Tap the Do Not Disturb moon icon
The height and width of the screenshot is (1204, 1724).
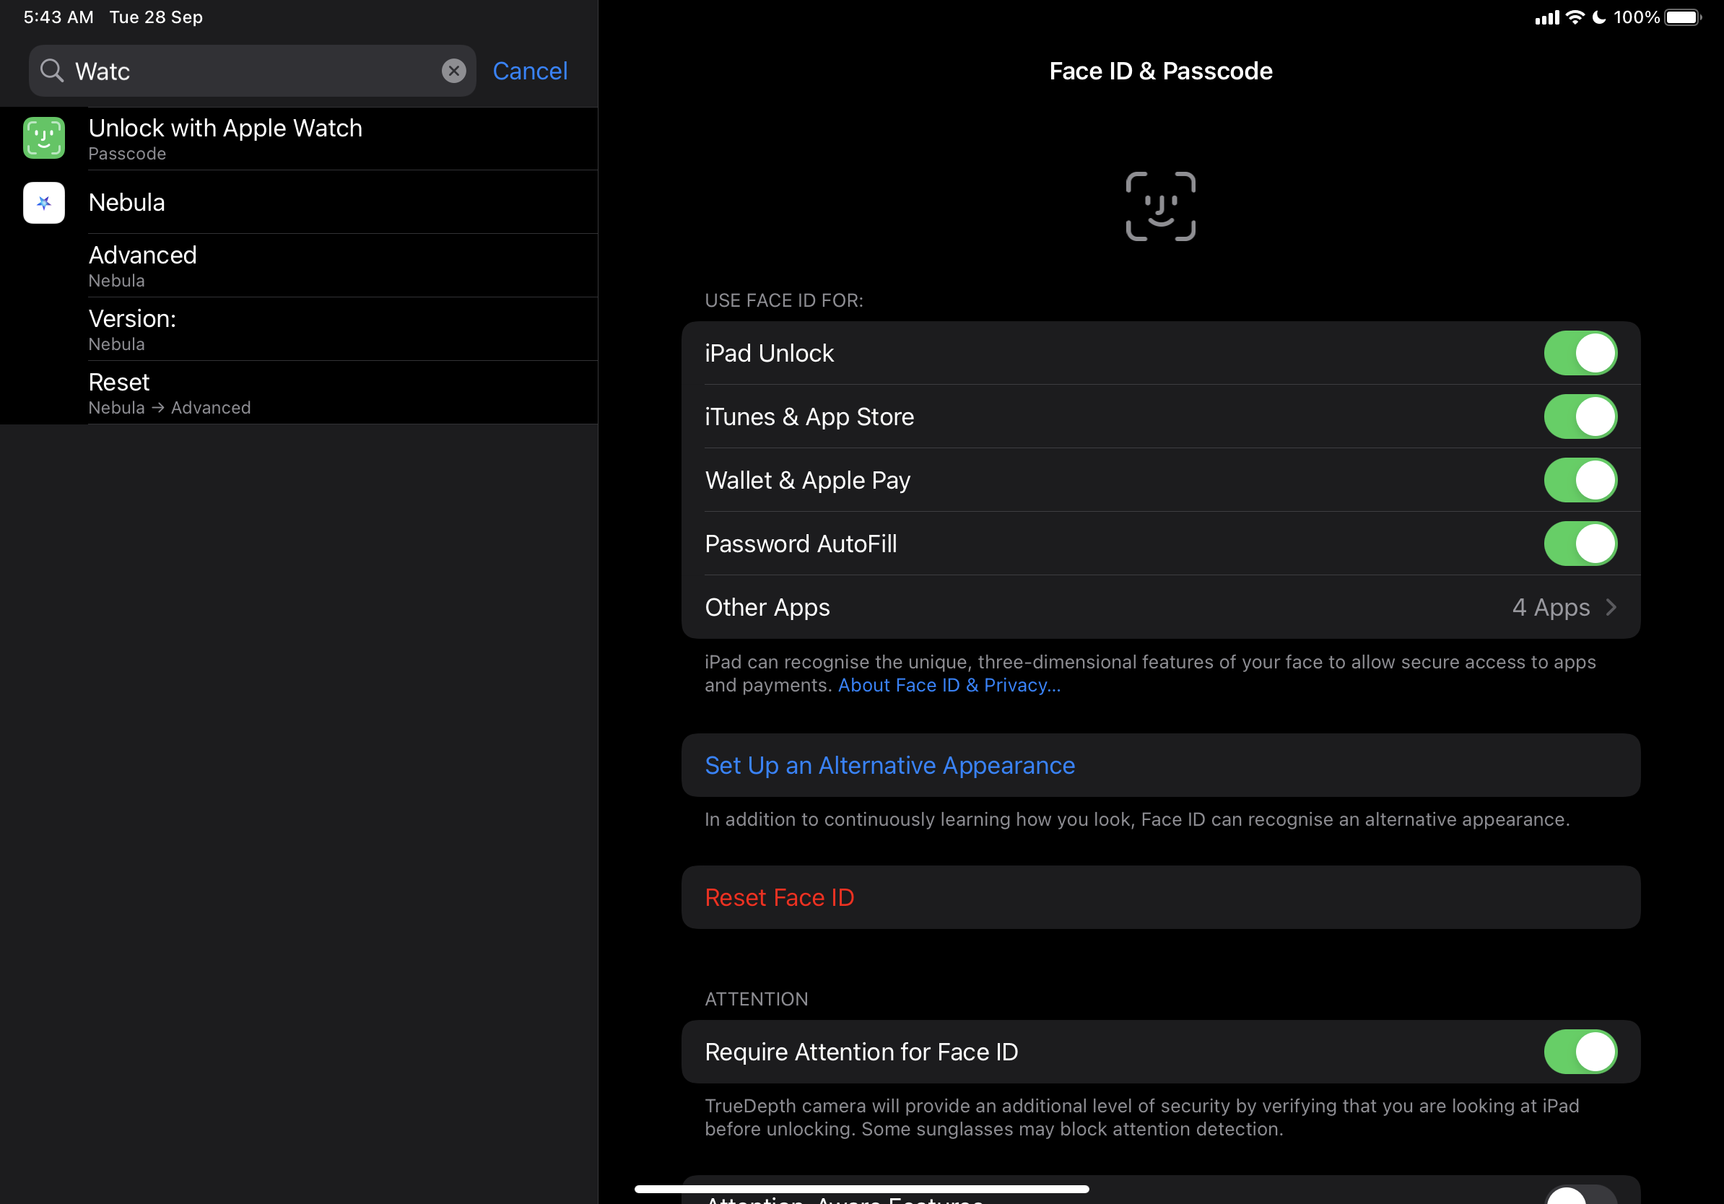click(x=1598, y=17)
